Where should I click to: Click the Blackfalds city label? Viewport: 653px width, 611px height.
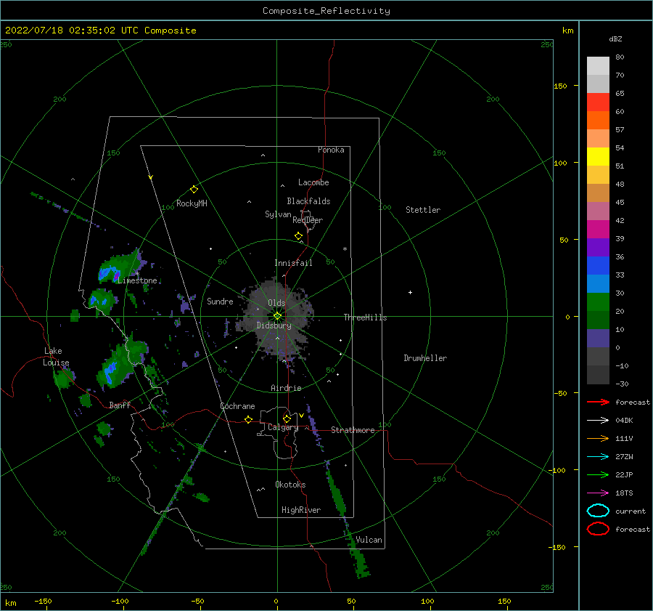pos(308,201)
